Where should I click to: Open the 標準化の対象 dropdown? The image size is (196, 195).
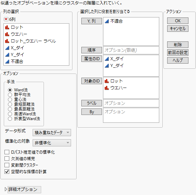[52, 143]
